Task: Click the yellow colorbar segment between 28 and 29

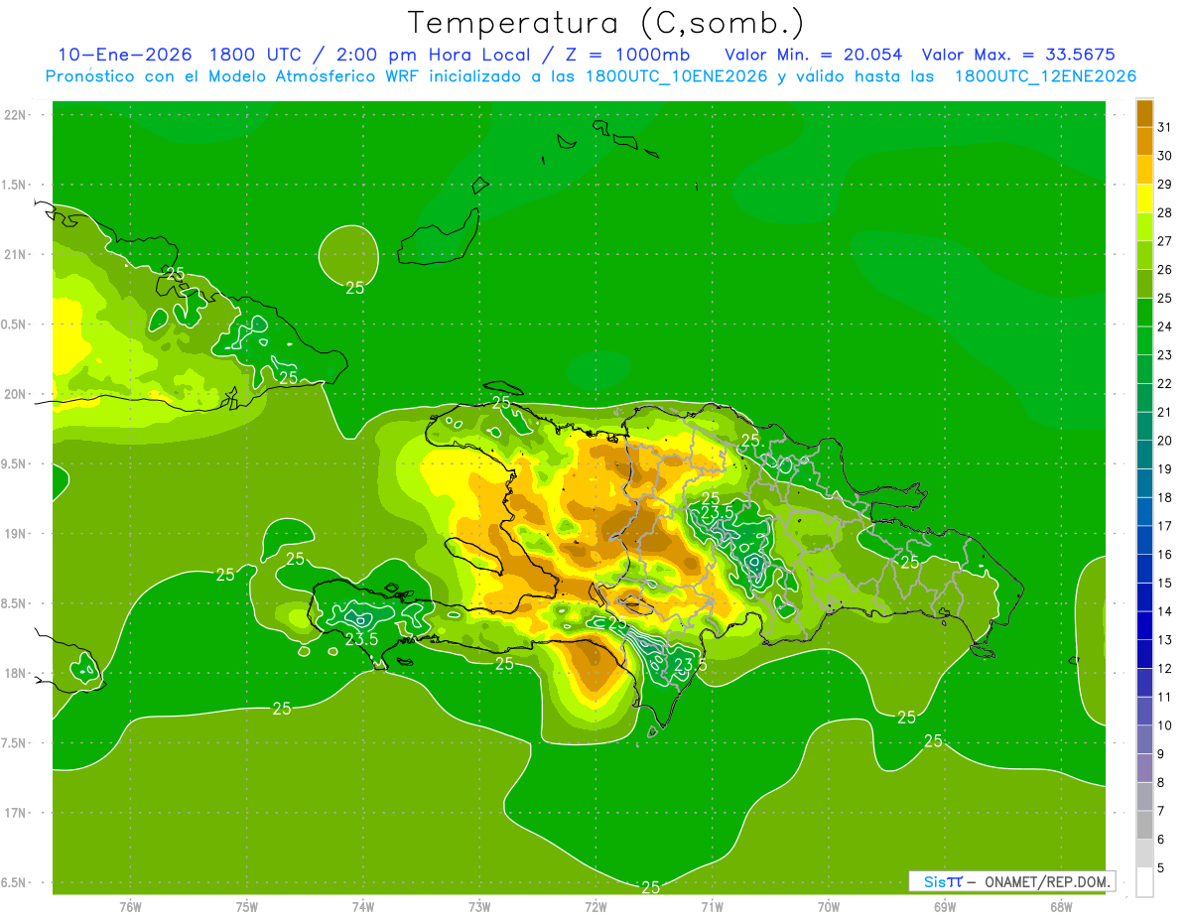Action: pos(1144,197)
